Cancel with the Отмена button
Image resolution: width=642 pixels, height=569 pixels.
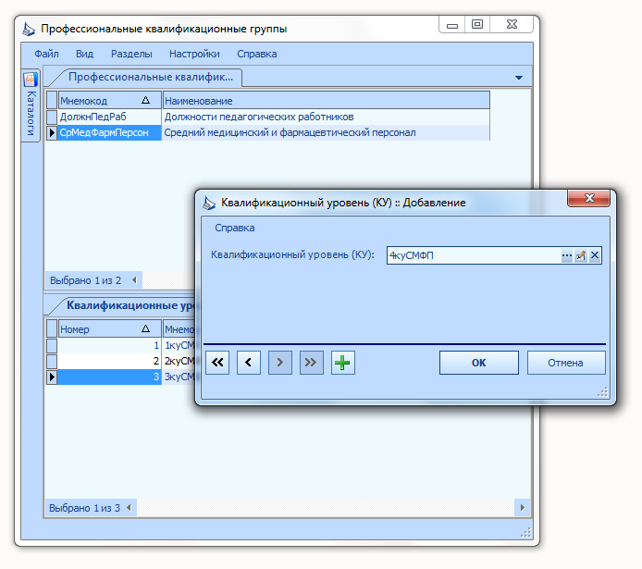(x=565, y=363)
